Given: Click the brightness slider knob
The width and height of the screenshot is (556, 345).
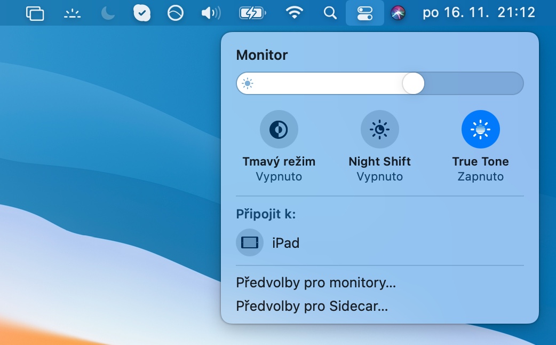Looking at the screenshot, I should 413,83.
